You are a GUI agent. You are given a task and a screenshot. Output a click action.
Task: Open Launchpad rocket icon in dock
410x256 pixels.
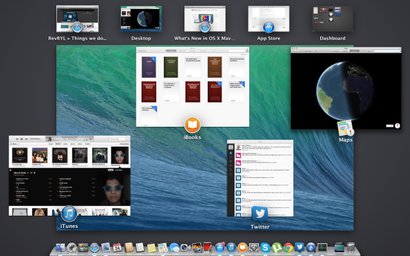pyautogui.click(x=72, y=247)
